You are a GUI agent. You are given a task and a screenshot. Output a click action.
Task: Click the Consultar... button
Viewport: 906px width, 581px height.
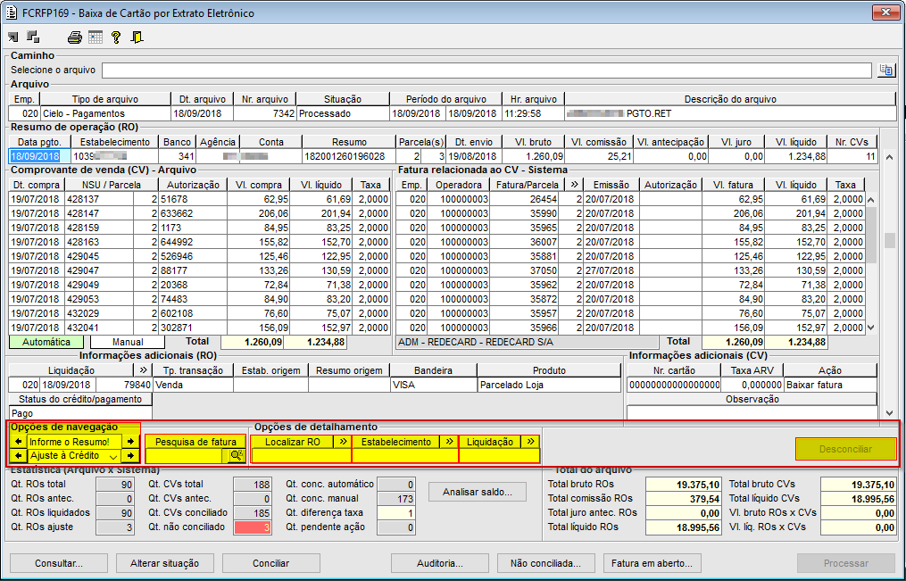coord(59,563)
